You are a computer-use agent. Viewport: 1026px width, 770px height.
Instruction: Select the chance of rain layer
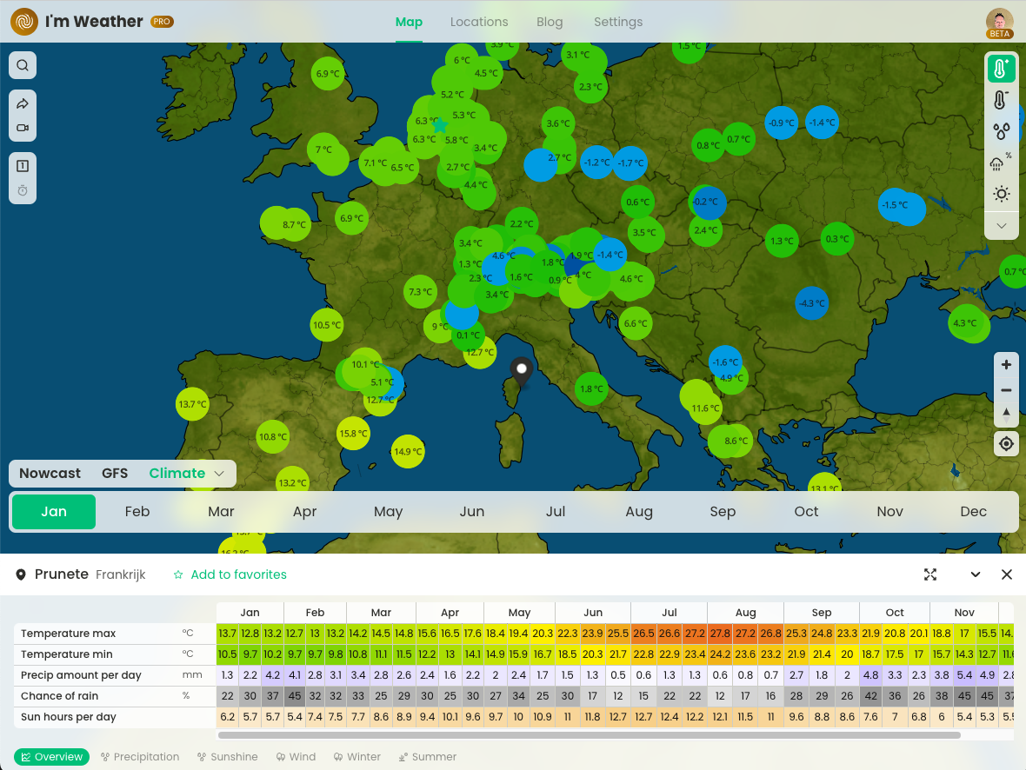click(1002, 163)
